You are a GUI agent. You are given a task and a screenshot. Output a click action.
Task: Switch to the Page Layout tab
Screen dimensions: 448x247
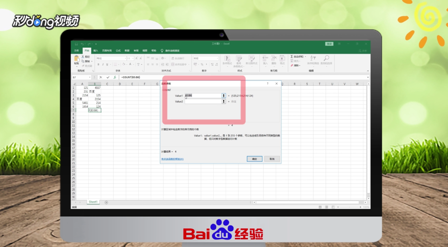pos(107,50)
